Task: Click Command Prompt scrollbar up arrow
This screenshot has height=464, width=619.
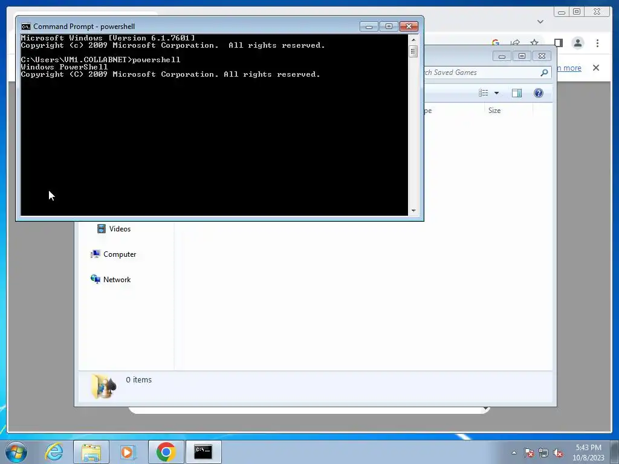Action: click(x=413, y=39)
